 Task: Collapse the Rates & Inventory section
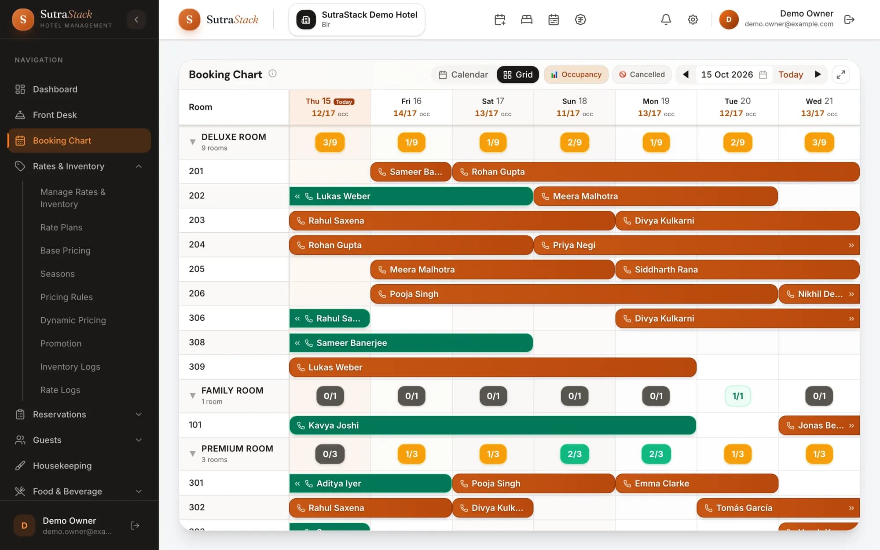click(x=79, y=166)
